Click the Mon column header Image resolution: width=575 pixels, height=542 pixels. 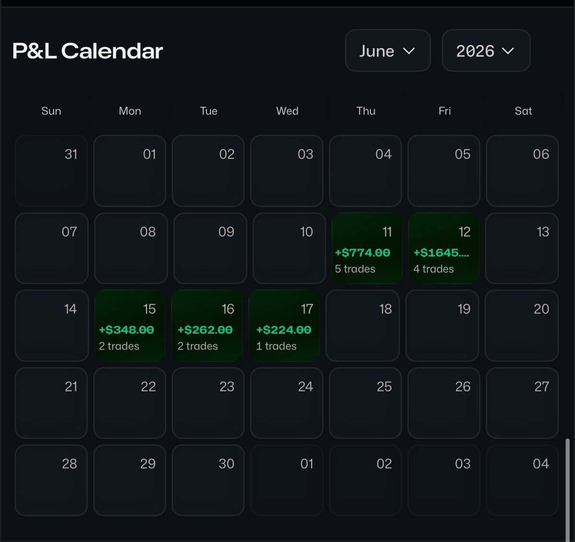pos(130,111)
